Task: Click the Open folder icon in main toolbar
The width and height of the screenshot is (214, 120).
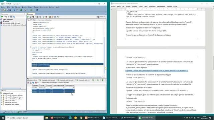Action: tap(5, 10)
